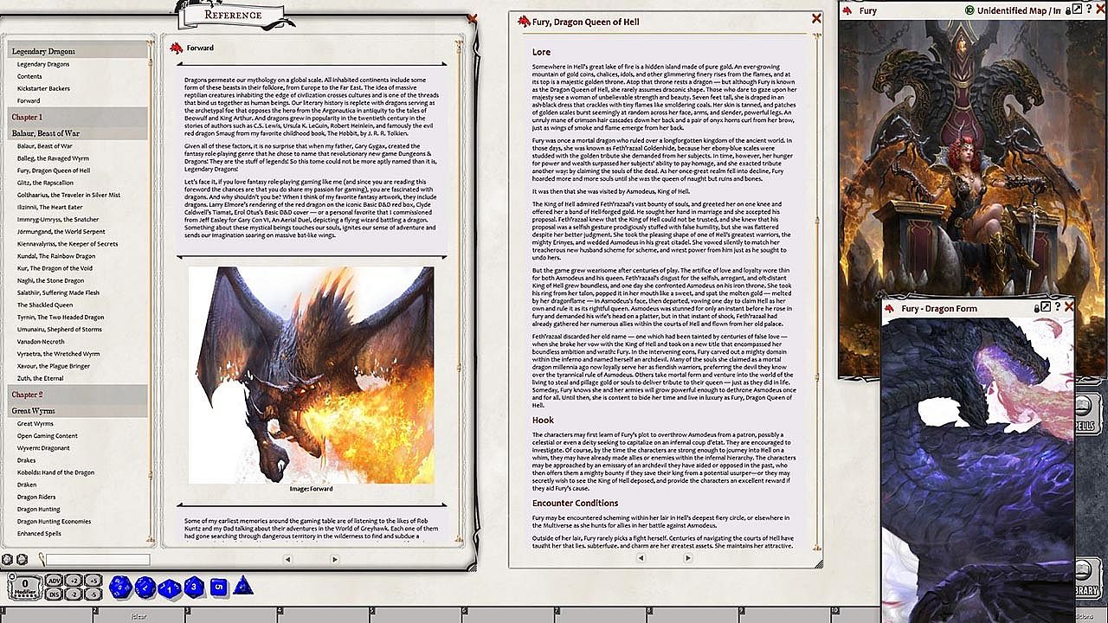Close the Fury image window
The width and height of the screenshot is (1108, 623).
point(1100,10)
